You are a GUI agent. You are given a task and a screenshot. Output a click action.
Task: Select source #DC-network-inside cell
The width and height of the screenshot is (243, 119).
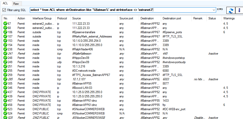(x=84, y=71)
